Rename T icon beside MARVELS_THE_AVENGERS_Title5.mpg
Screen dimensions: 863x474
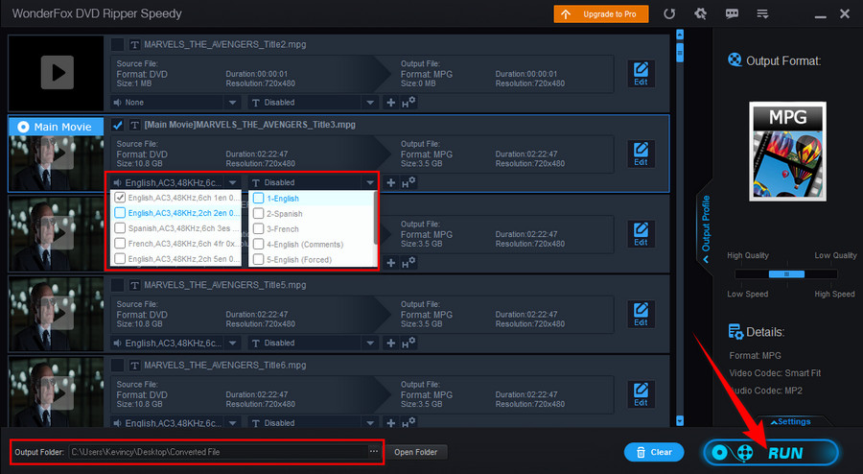coord(134,285)
